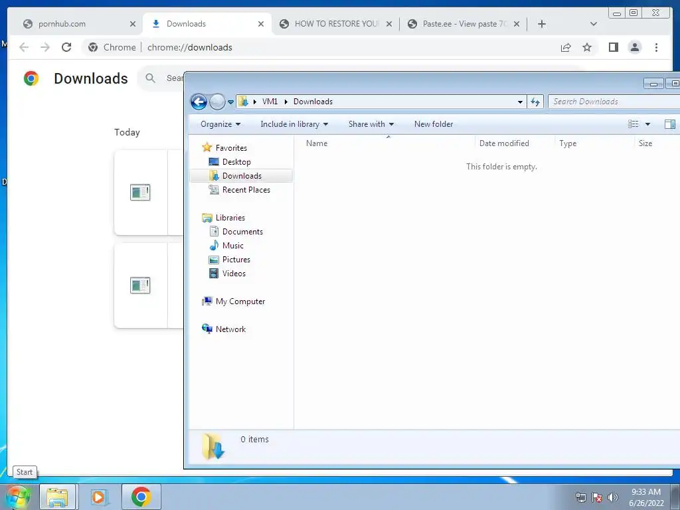Viewport: 680px width, 510px height.
Task: Click Downloads in the Explorer breadcrumb
Action: [x=313, y=102]
